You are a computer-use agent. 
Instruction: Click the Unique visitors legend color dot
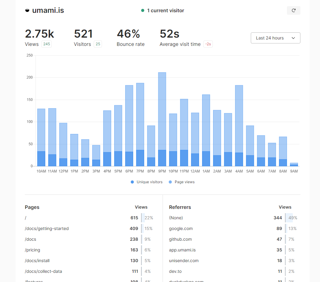pos(132,182)
